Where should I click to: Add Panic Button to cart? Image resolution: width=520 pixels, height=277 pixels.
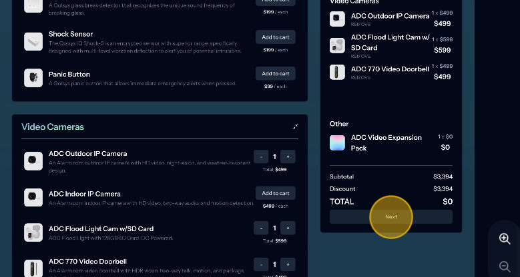[x=275, y=73]
